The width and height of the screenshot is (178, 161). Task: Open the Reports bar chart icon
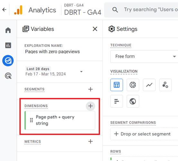pyautogui.click(x=8, y=45)
